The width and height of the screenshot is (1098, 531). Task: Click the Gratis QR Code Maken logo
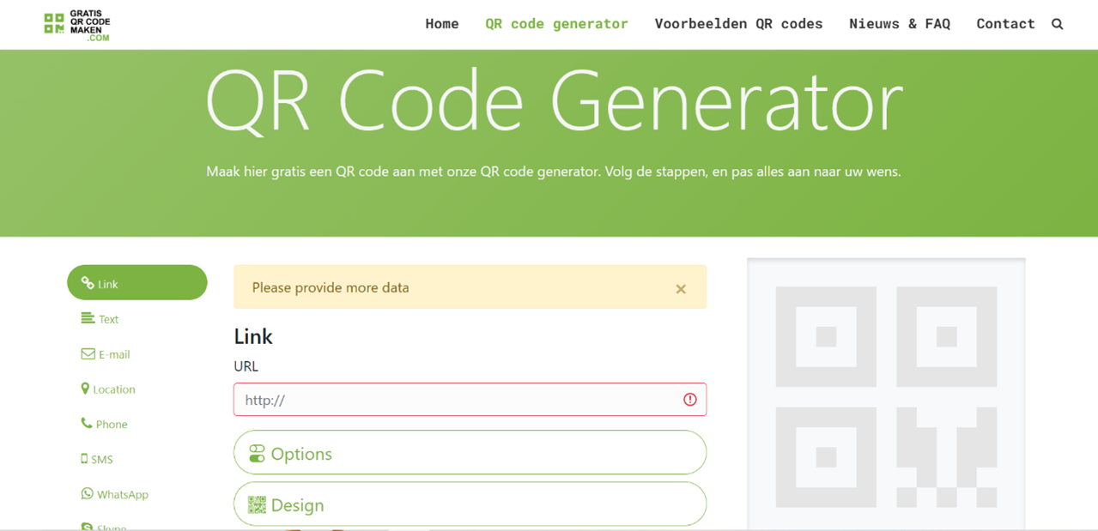pos(77,24)
